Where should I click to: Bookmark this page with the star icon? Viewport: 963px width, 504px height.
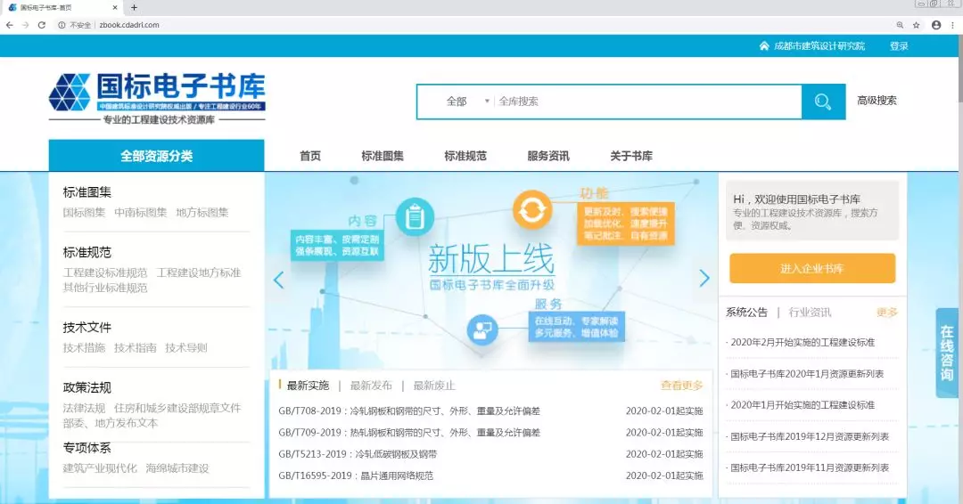pyautogui.click(x=916, y=25)
